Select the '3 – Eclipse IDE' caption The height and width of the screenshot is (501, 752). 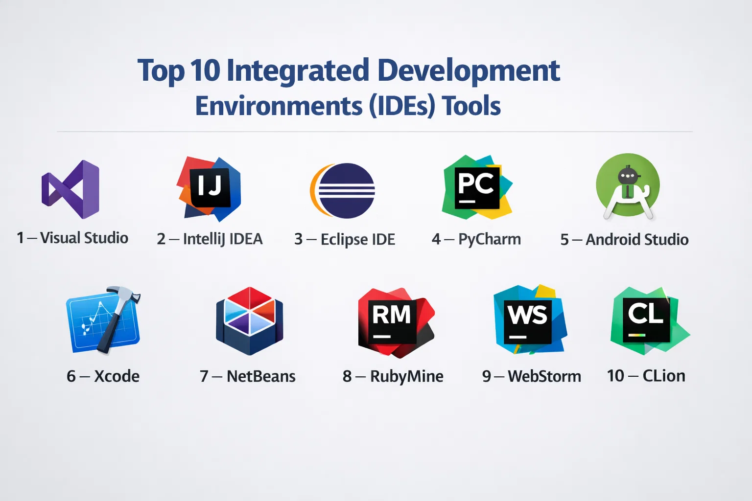click(x=345, y=239)
